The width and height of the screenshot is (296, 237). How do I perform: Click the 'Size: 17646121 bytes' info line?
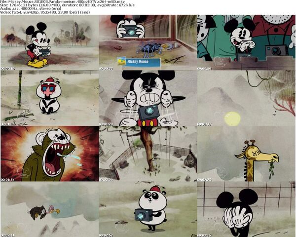(x=68, y=5)
